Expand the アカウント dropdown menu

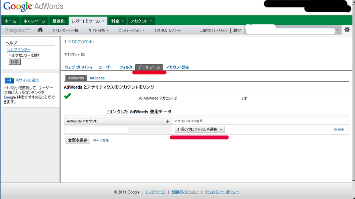pyautogui.click(x=141, y=21)
